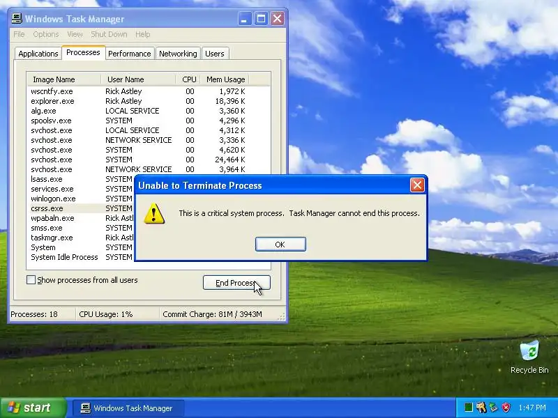Click the taskbar clock showing 1:47 PM

click(532, 408)
